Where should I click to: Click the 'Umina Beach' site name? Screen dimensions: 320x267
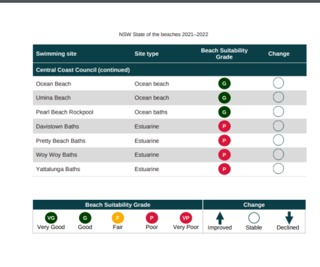click(x=53, y=97)
